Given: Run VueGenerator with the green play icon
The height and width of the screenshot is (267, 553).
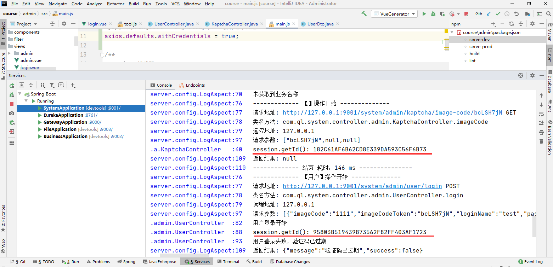Looking at the screenshot, I should (424, 14).
